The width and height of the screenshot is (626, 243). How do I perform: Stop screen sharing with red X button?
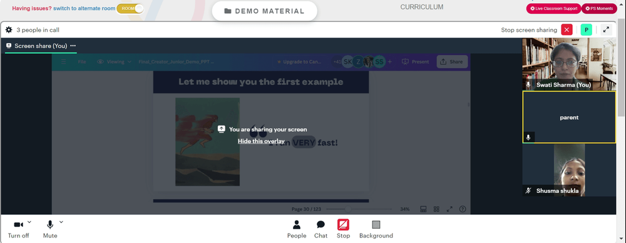coord(567,30)
